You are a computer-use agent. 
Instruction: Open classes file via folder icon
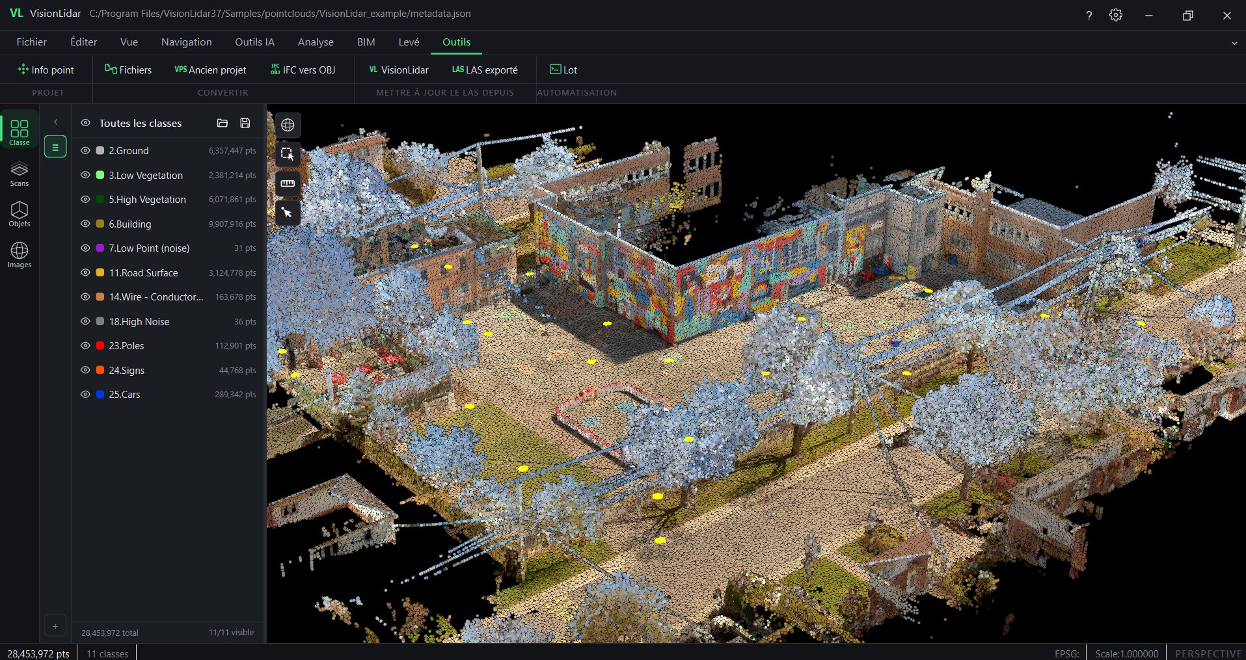[223, 123]
